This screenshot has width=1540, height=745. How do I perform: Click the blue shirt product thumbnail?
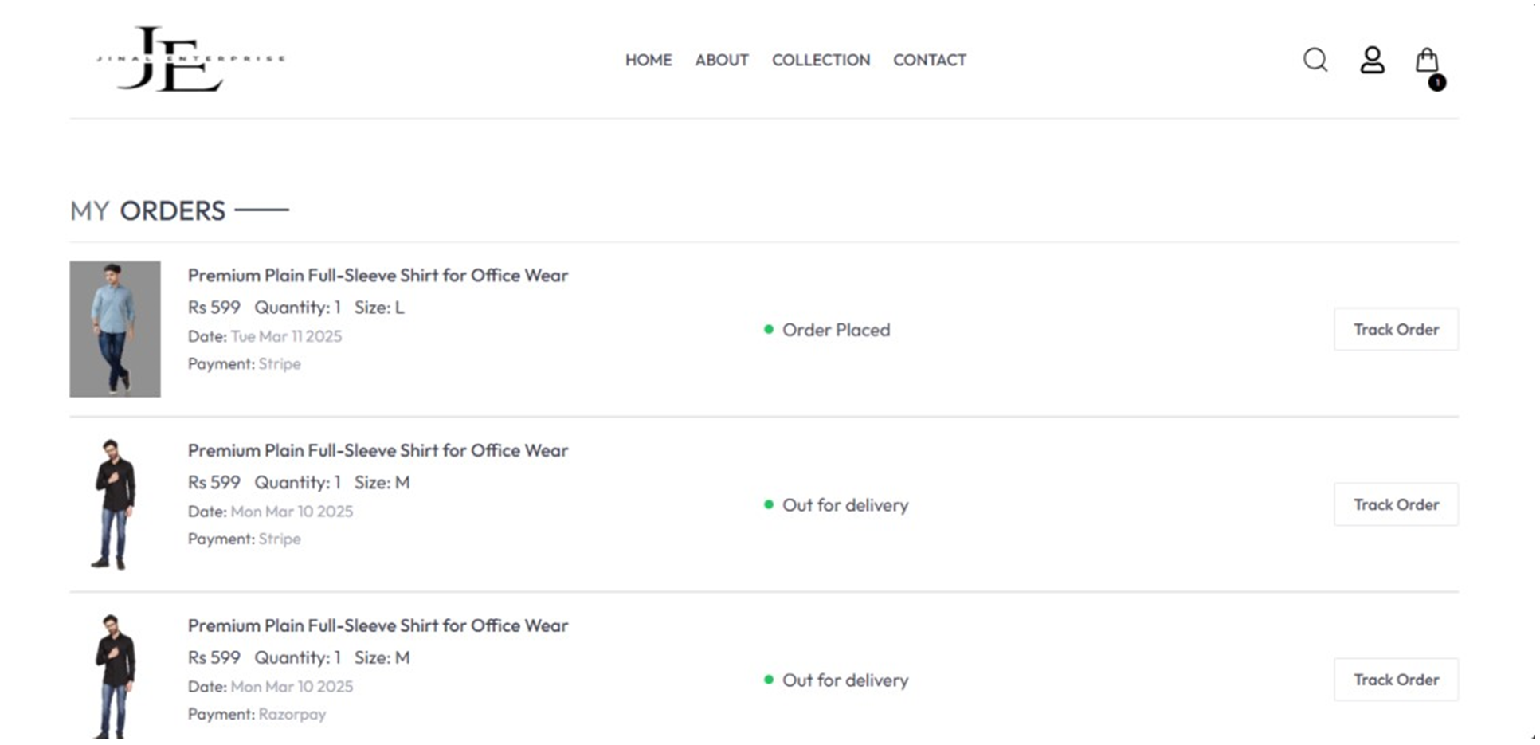(x=115, y=328)
